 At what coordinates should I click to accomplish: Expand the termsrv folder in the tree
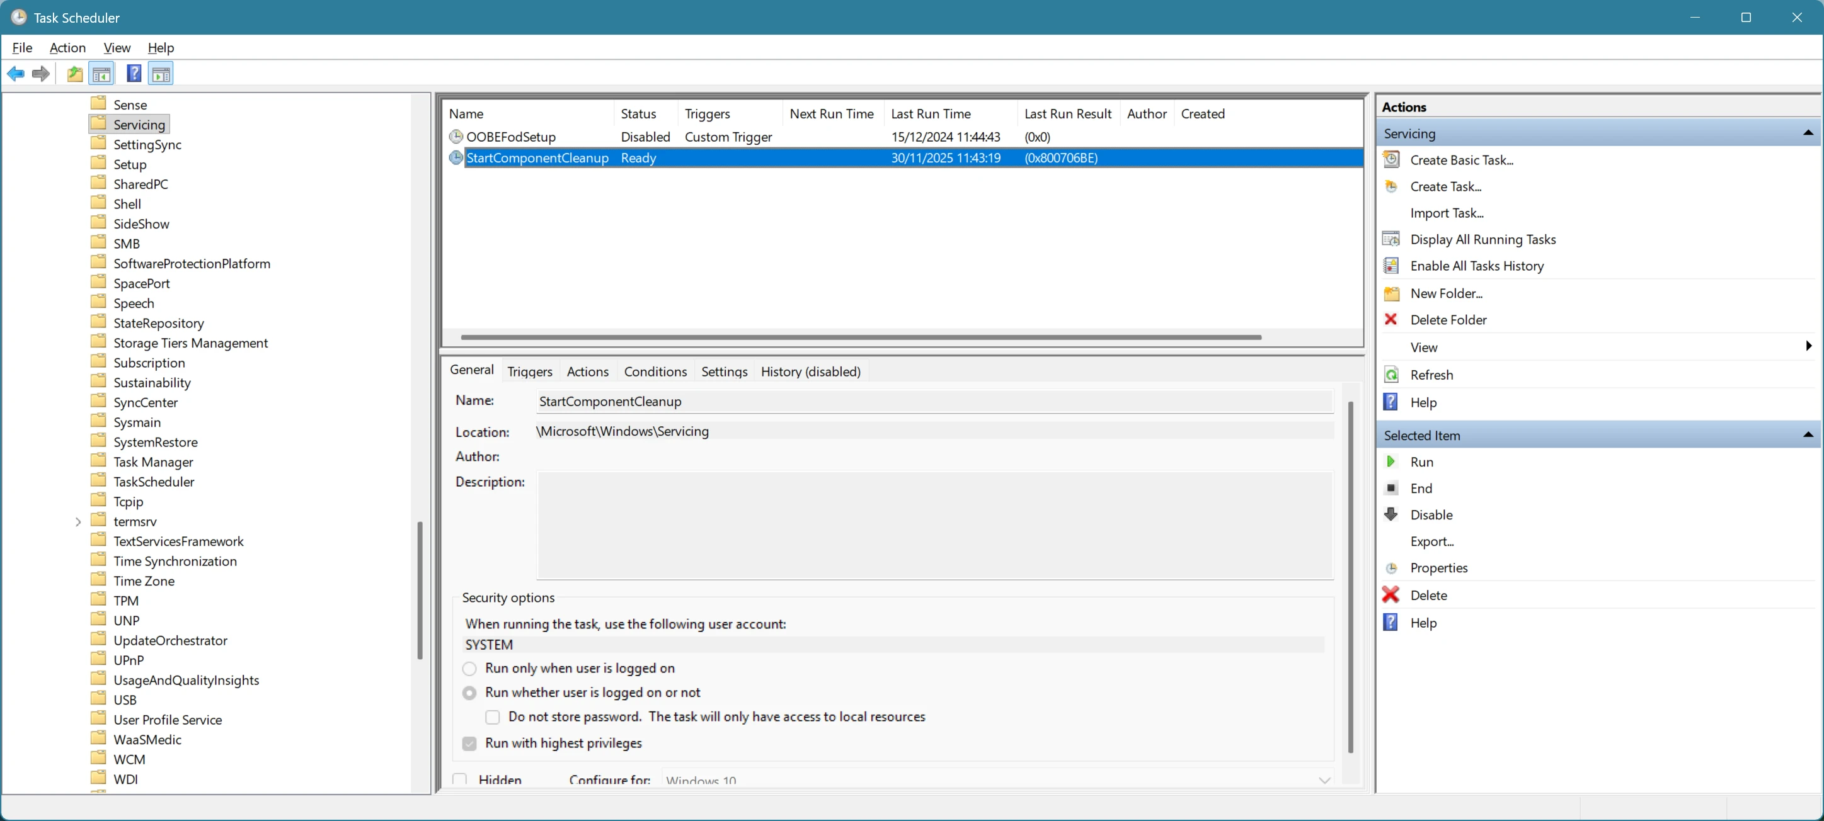[78, 521]
